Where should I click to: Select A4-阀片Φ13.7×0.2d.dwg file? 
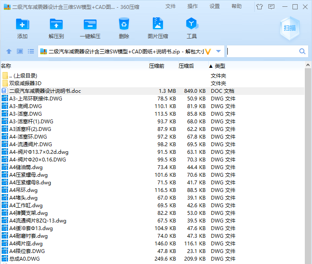(153, 152)
